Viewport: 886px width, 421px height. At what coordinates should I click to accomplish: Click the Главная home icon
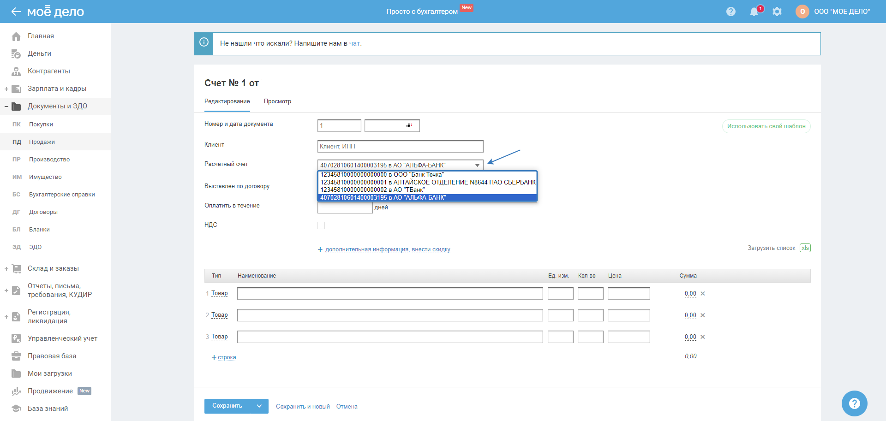click(16, 36)
